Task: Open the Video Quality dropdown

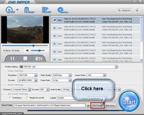Action: (70, 75)
